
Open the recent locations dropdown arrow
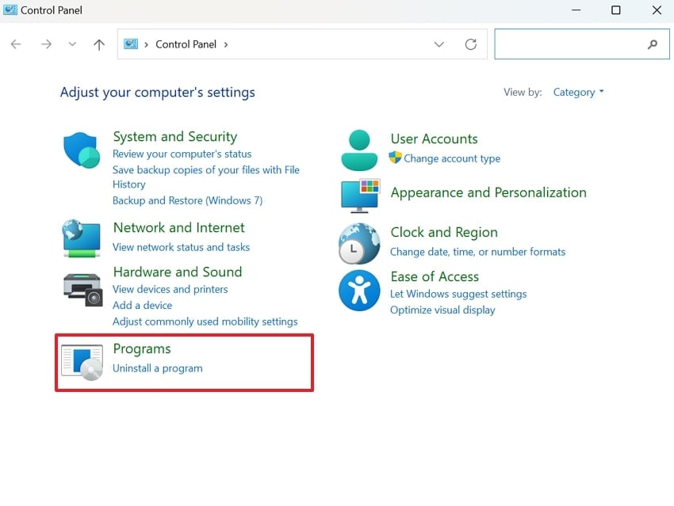(x=72, y=44)
